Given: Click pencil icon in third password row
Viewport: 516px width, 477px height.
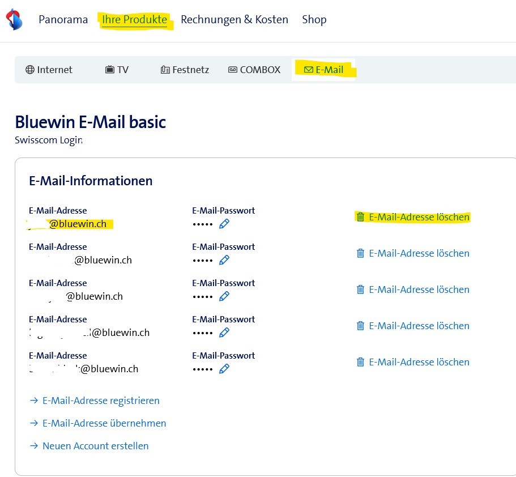Looking at the screenshot, I should (224, 296).
